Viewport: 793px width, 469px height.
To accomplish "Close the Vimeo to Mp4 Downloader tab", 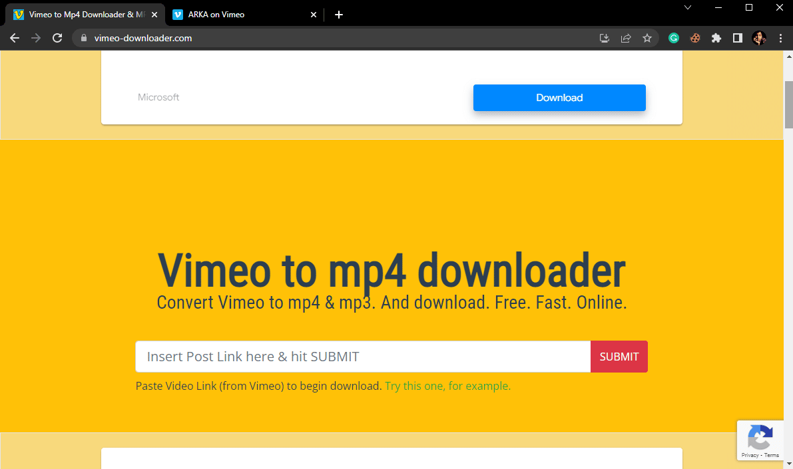I will (154, 15).
